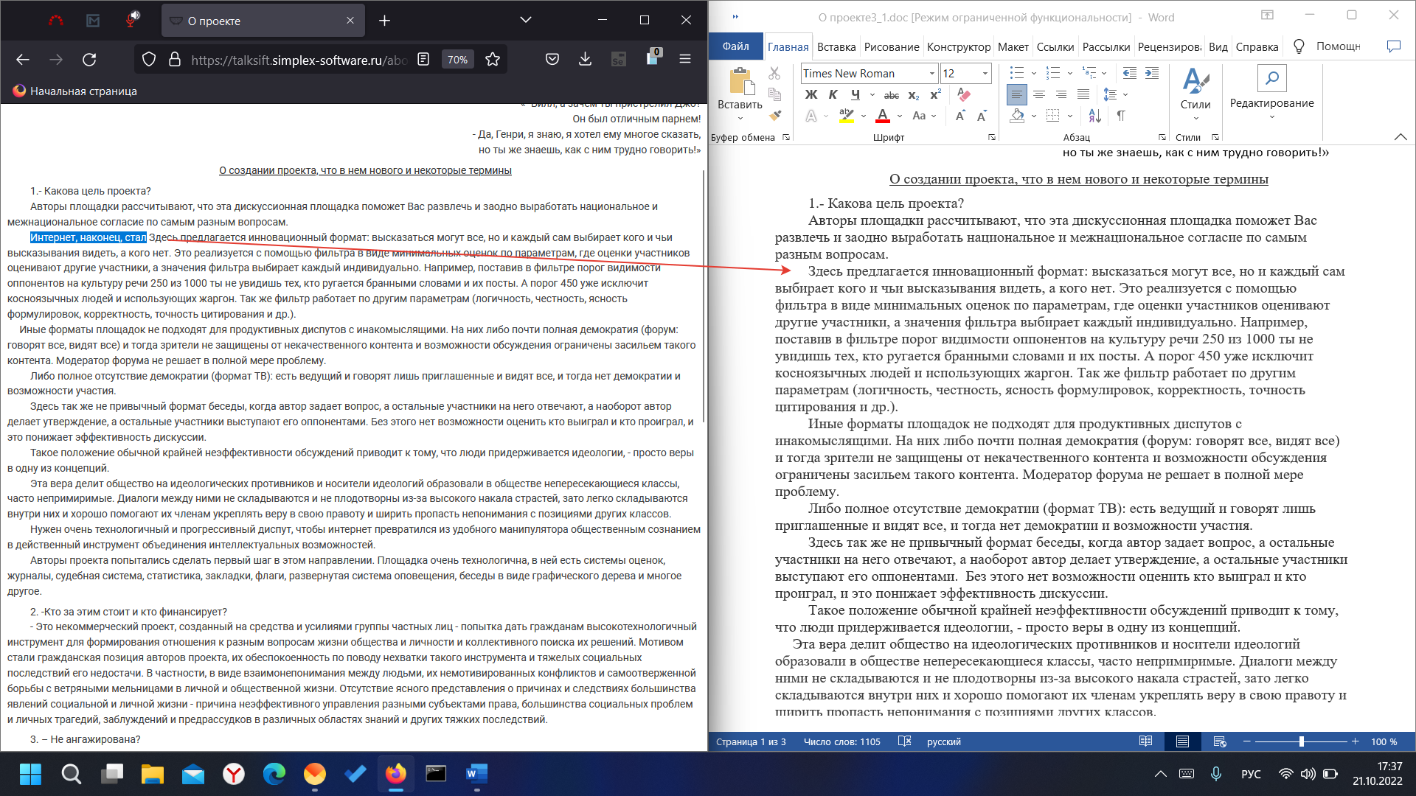This screenshot has width=1416, height=796.
Task: Bookmark this page with the star
Action: (x=493, y=60)
